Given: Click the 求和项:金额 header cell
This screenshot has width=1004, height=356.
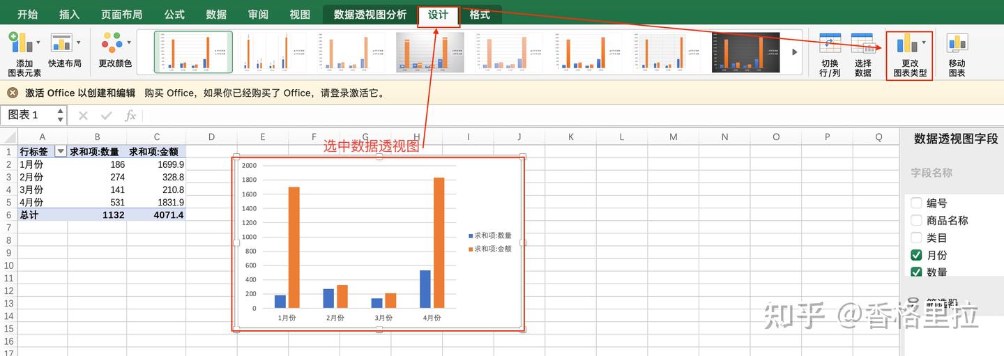Looking at the screenshot, I should point(156,151).
